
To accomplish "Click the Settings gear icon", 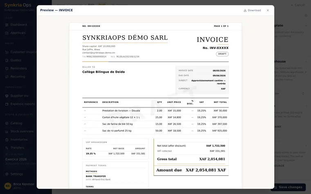I will click(7, 174).
